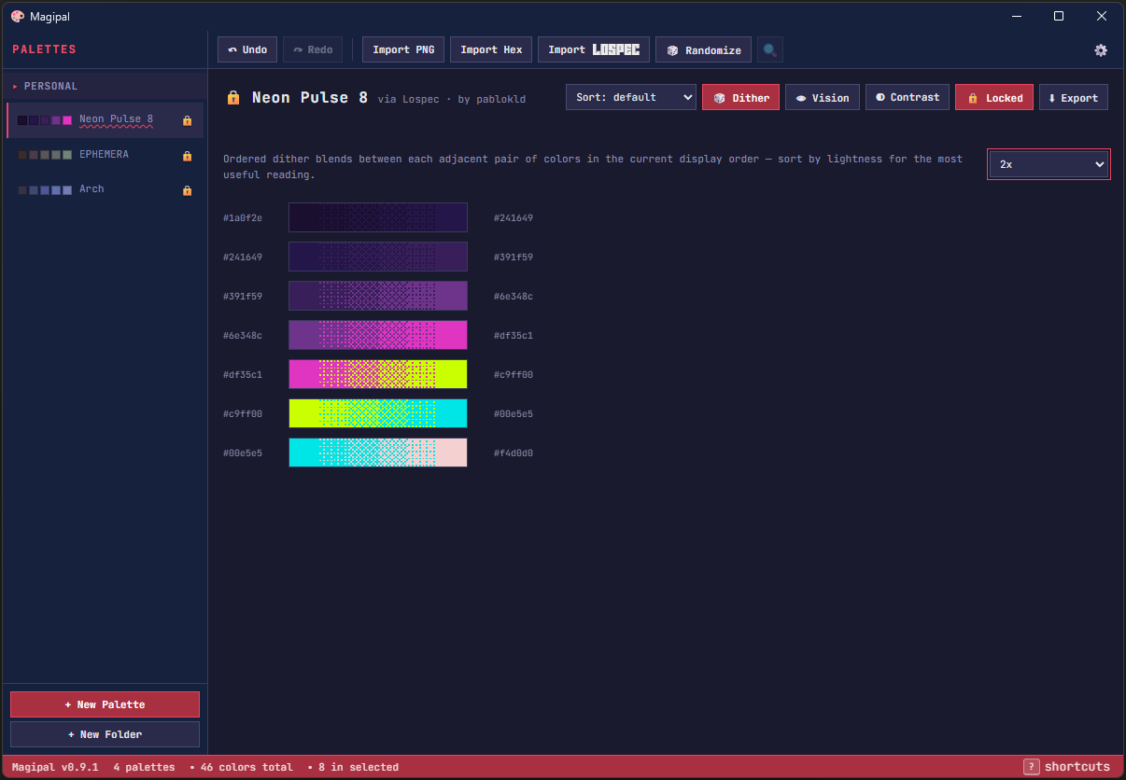Click the Import Hex button
1126x780 pixels.
pos(491,50)
